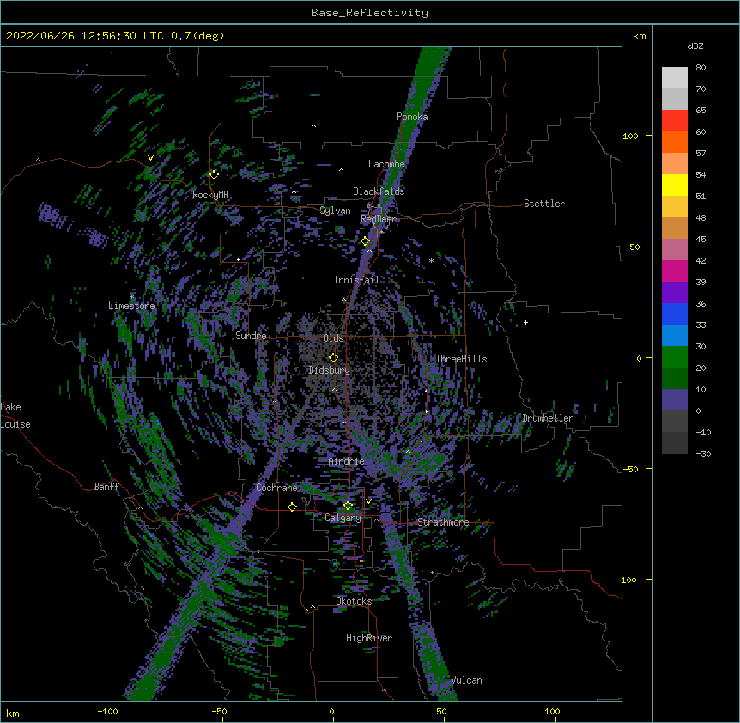740x723 pixels.
Task: Click the HighRiver city label
Action: (369, 638)
